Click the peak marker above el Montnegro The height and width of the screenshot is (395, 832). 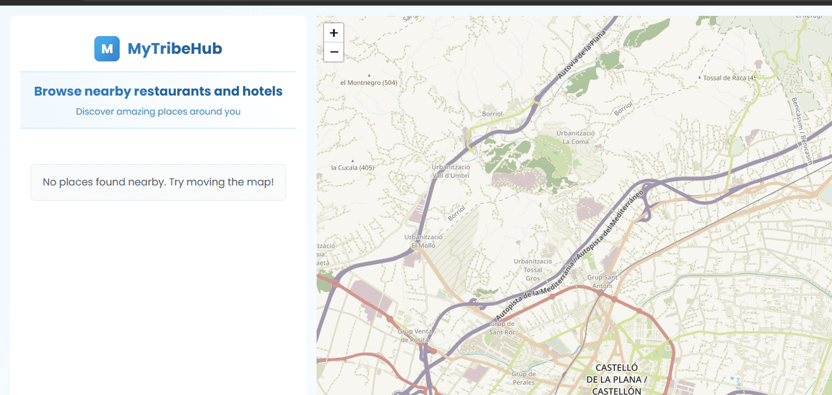click(369, 75)
